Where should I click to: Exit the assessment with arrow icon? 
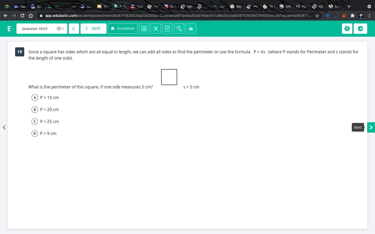tap(360, 29)
